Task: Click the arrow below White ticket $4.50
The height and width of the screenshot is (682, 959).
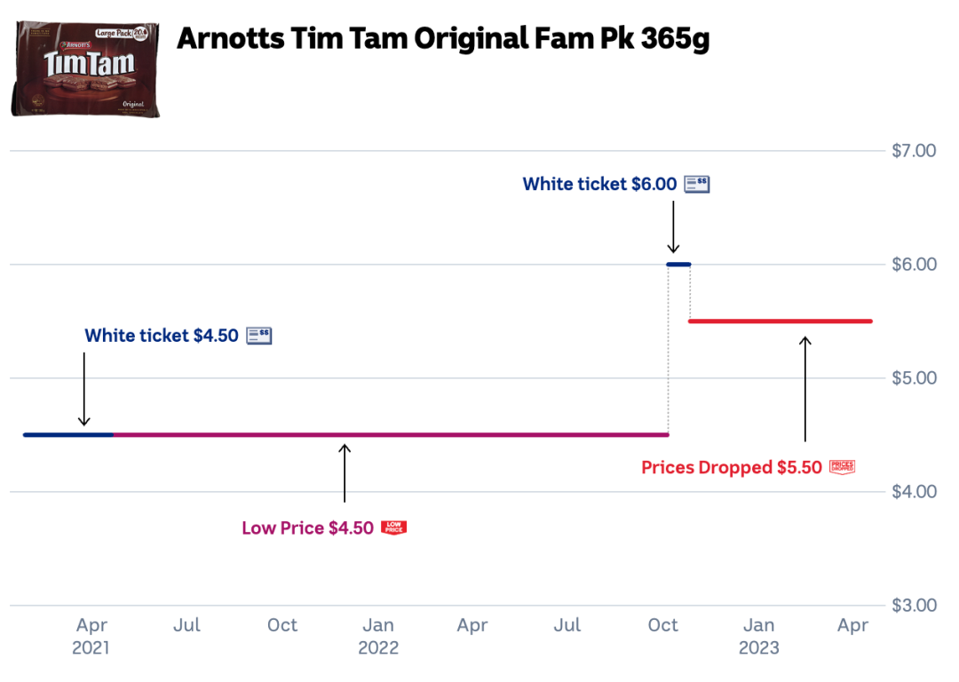Action: click(x=83, y=389)
